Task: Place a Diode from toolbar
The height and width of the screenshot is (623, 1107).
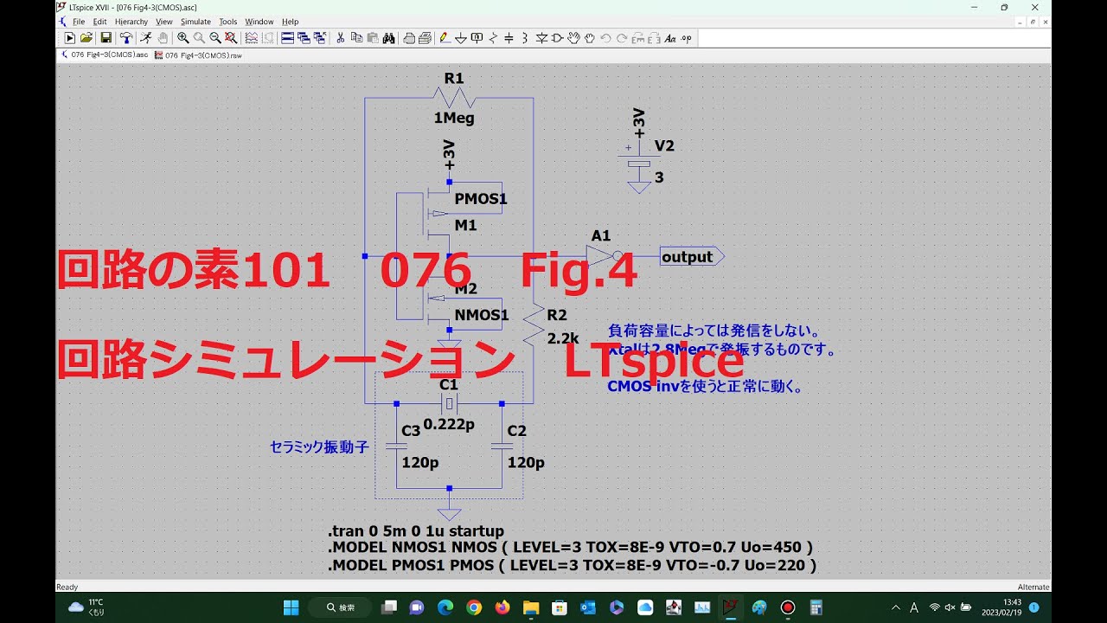Action: click(541, 38)
